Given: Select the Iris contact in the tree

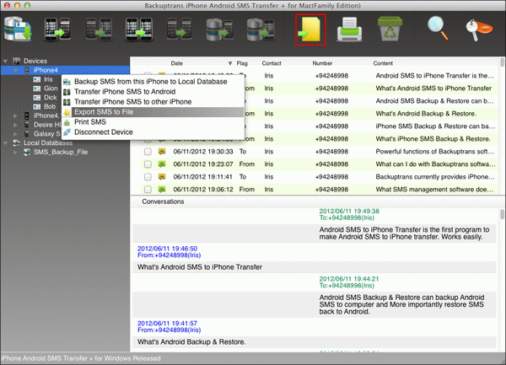Looking at the screenshot, I should (48, 79).
